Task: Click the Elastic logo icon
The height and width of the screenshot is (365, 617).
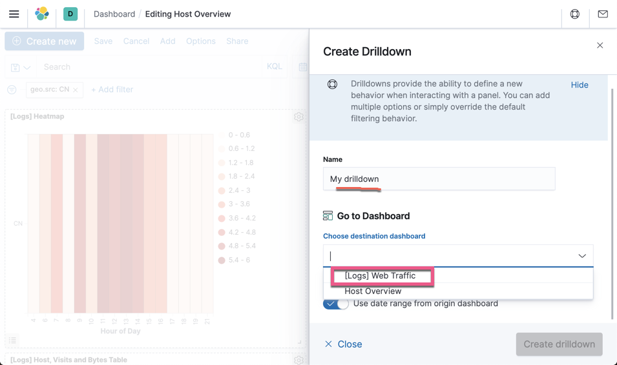Action: click(42, 14)
